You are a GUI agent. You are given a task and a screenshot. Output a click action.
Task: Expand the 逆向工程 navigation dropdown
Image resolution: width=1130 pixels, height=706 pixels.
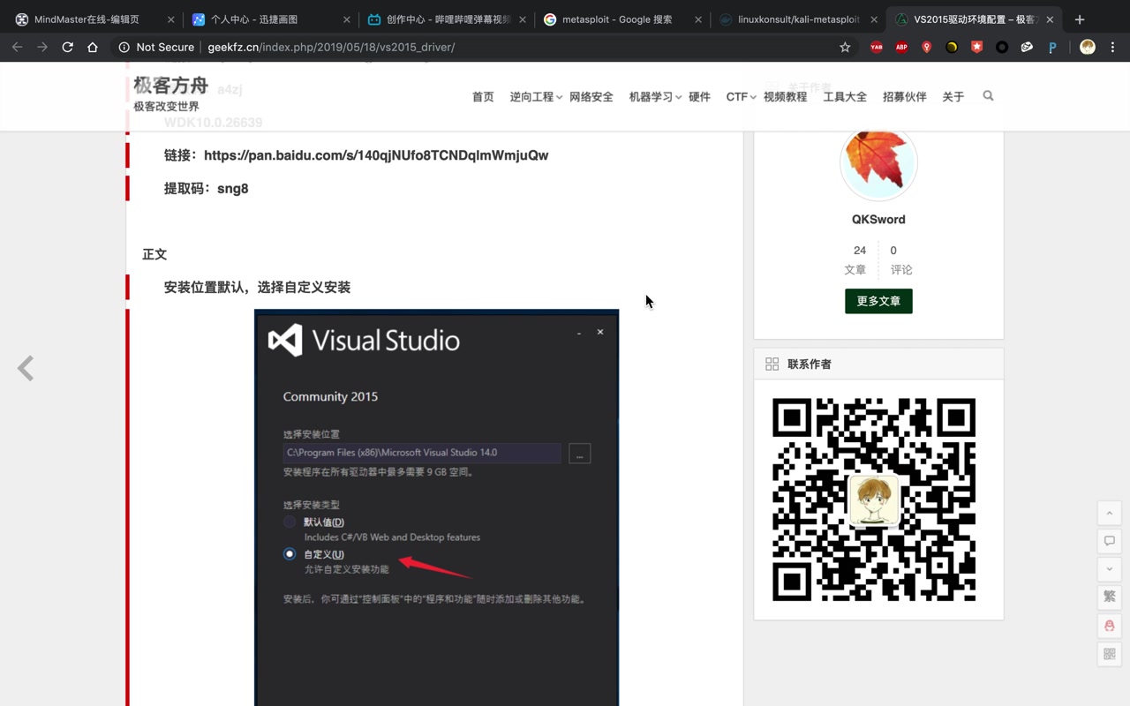pyautogui.click(x=536, y=97)
